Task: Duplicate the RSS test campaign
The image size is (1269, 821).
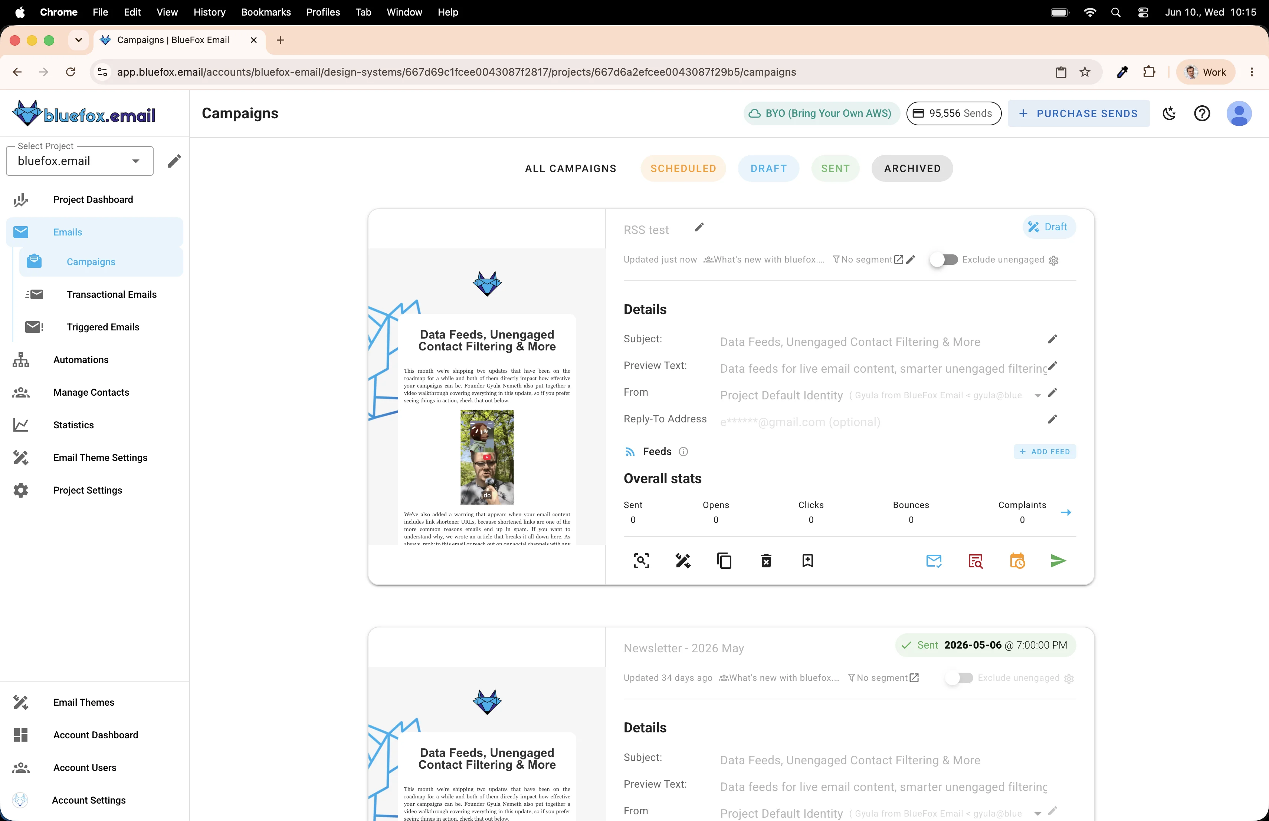Action: 724,560
